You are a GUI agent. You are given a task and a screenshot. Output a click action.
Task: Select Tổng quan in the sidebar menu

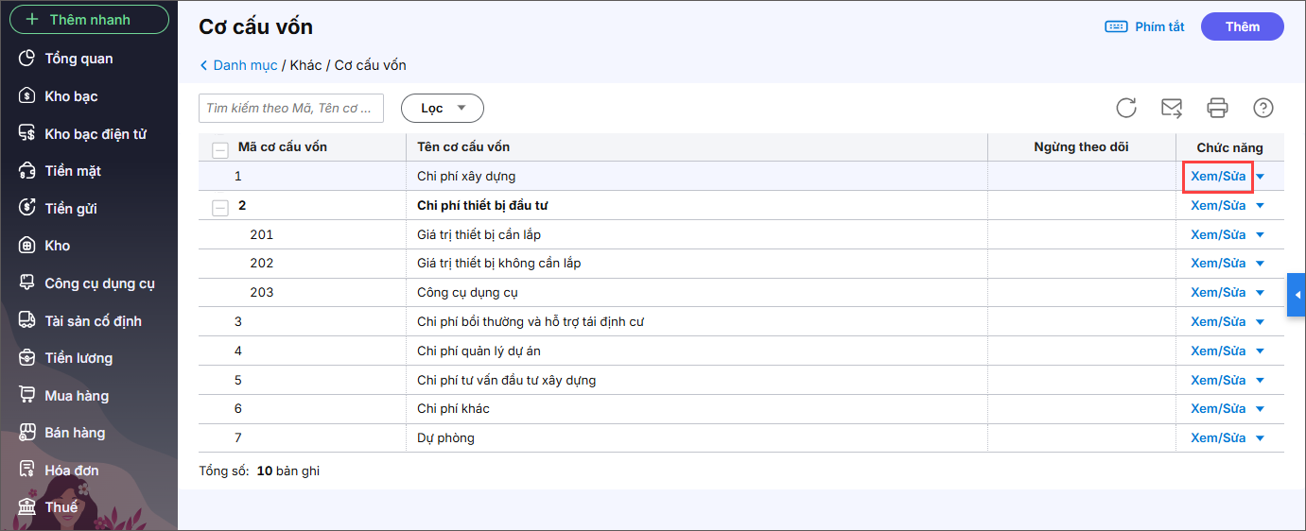pyautogui.click(x=78, y=59)
